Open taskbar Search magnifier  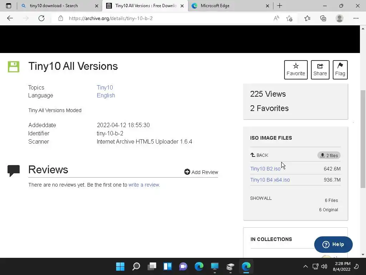[x=136, y=266]
